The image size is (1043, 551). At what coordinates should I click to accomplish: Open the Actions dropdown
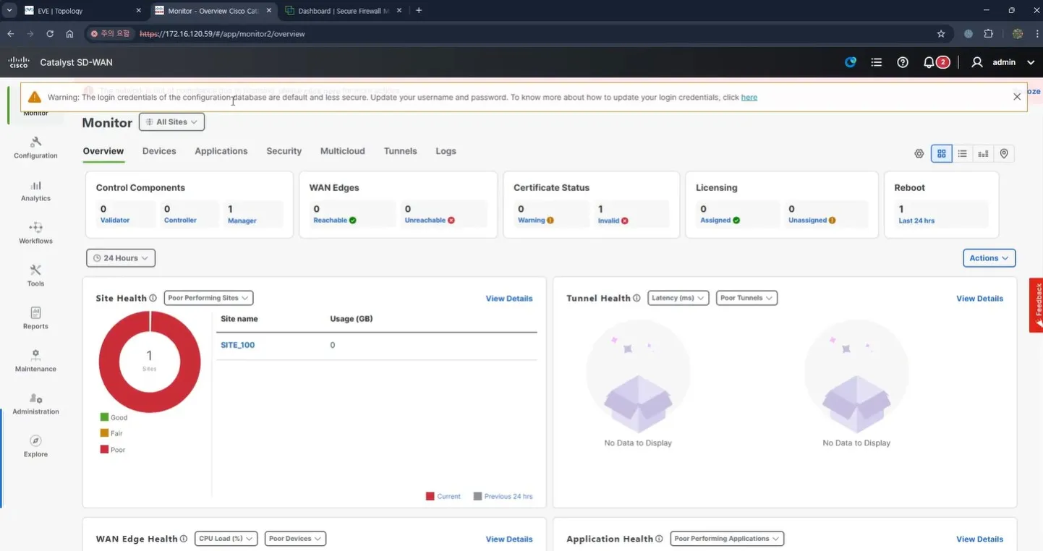tap(989, 258)
